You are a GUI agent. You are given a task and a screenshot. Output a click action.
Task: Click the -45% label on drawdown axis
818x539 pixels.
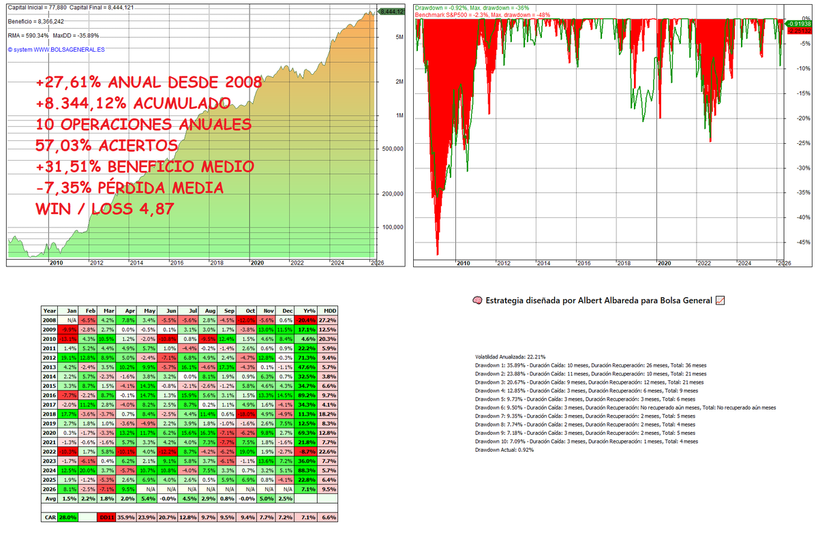click(802, 242)
